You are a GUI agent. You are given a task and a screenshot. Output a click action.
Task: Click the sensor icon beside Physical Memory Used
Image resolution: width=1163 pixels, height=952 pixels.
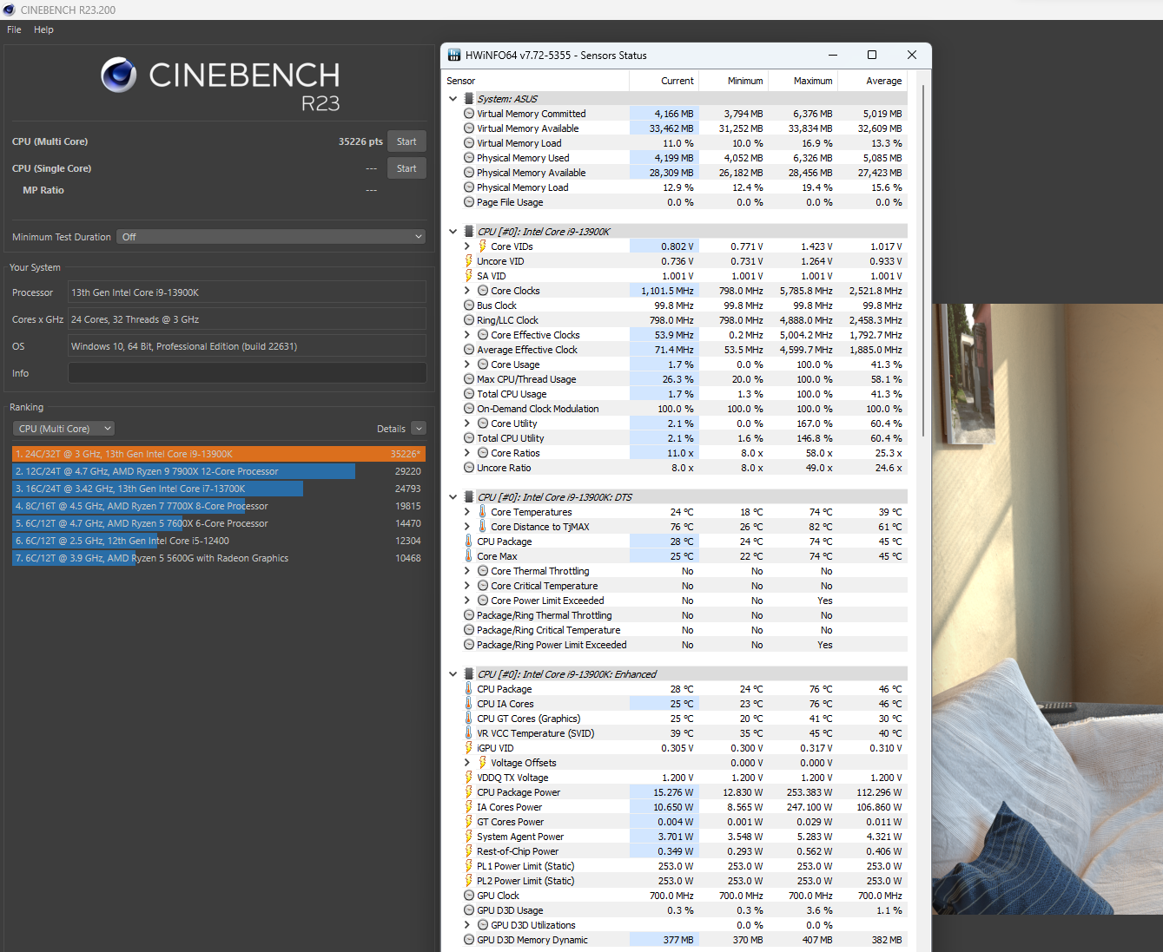pos(469,158)
